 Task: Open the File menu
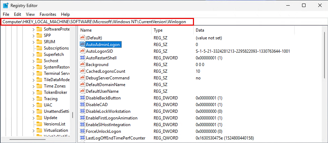click(6, 14)
